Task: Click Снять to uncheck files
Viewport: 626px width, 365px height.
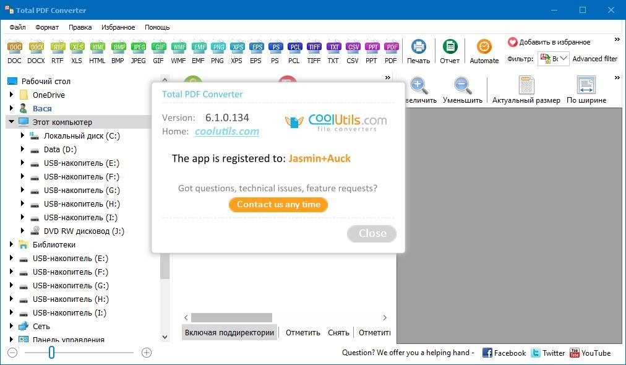Action: 338,333
